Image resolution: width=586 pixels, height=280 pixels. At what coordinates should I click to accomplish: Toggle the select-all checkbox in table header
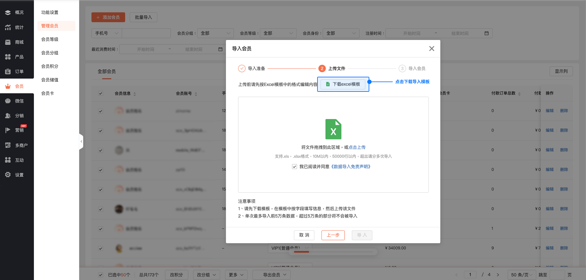coord(101,94)
